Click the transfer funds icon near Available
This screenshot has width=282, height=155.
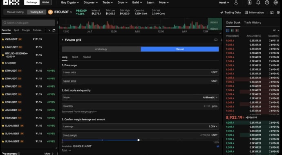point(218,146)
